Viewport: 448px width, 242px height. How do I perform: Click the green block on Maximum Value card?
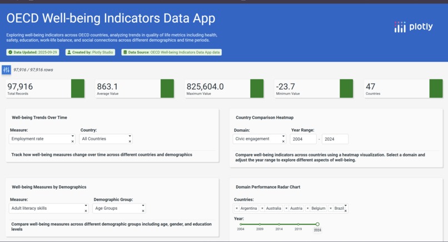click(x=257, y=88)
